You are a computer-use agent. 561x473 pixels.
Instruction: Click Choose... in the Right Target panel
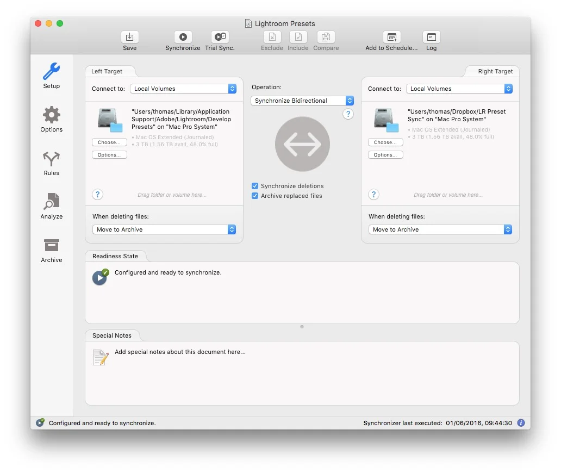[386, 142]
